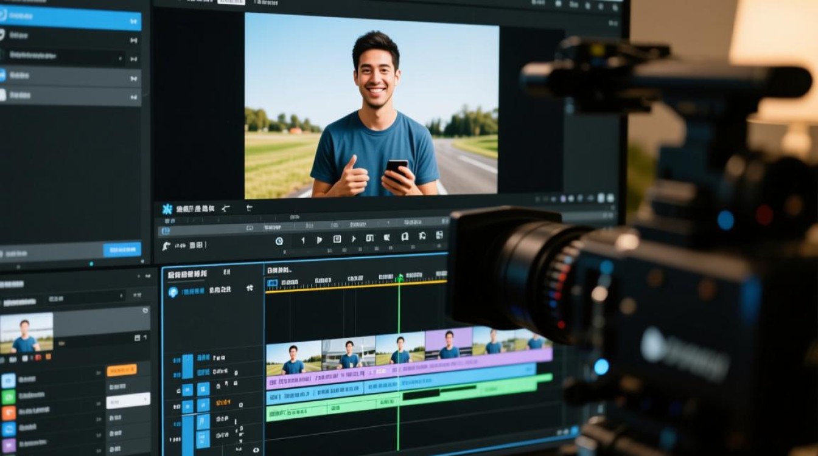Select the purple track bar in the timeline
The height and width of the screenshot is (456, 818).
pos(409,368)
